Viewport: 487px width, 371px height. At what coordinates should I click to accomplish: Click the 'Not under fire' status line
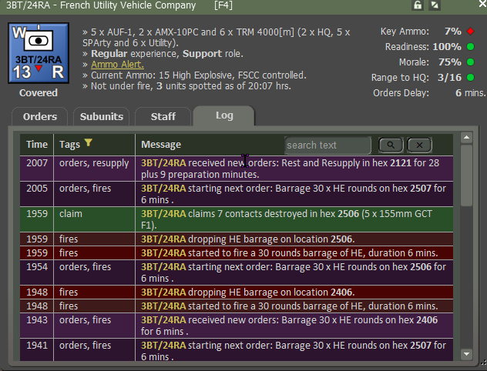click(x=186, y=86)
